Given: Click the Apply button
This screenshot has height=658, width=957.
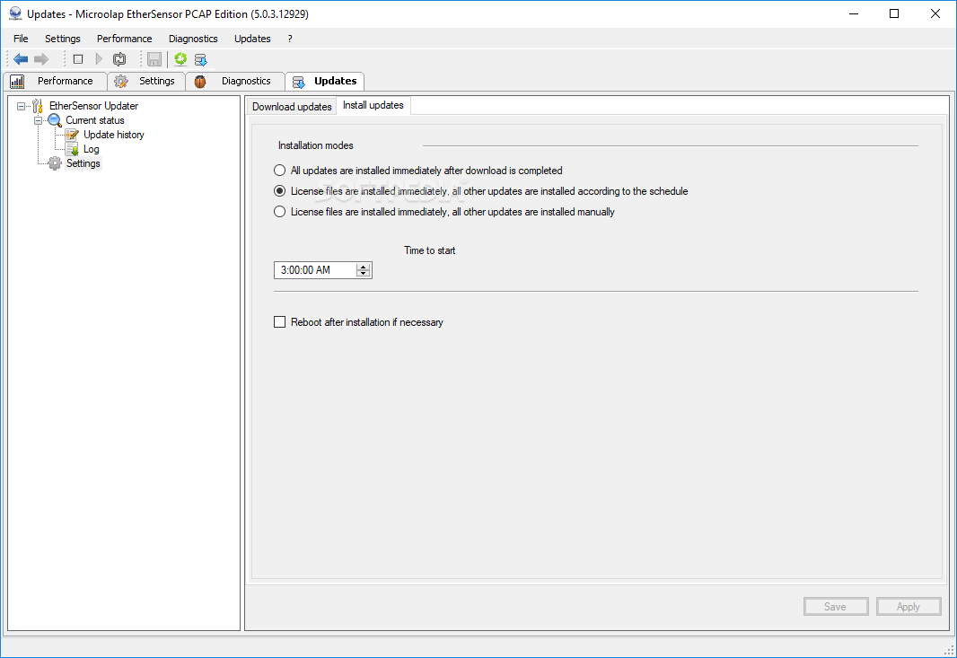Looking at the screenshot, I should 909,606.
